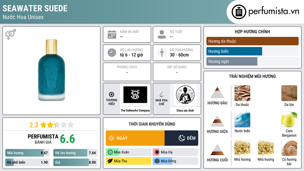Click the gray Hương ngát accord bar

[x=232, y=61]
